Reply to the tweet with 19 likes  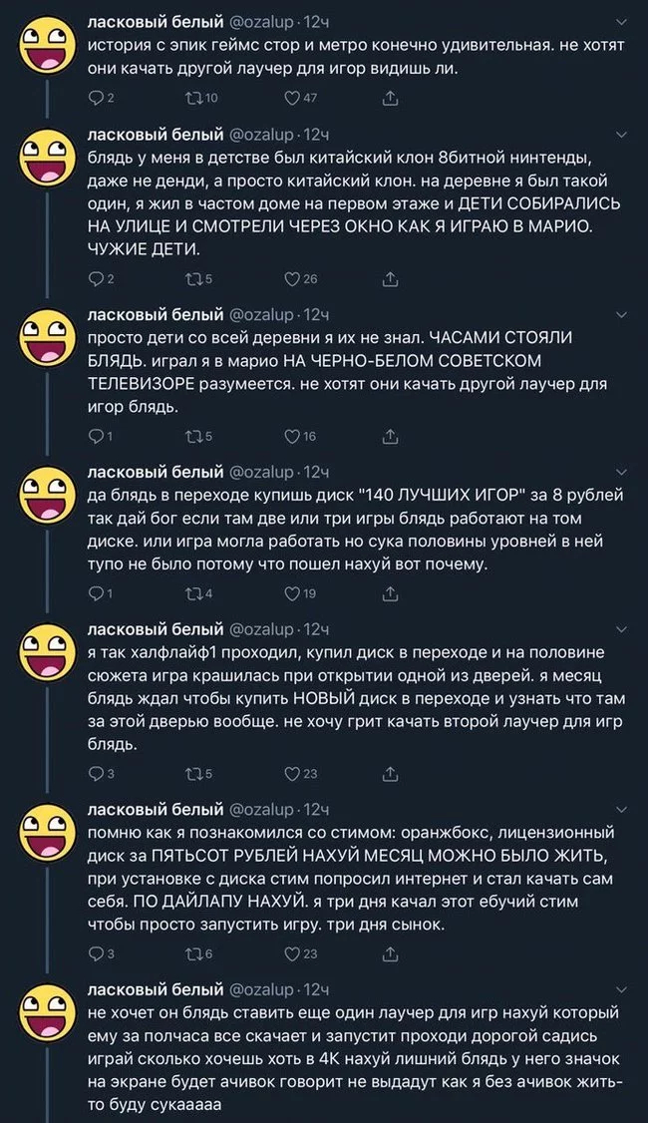[96, 593]
